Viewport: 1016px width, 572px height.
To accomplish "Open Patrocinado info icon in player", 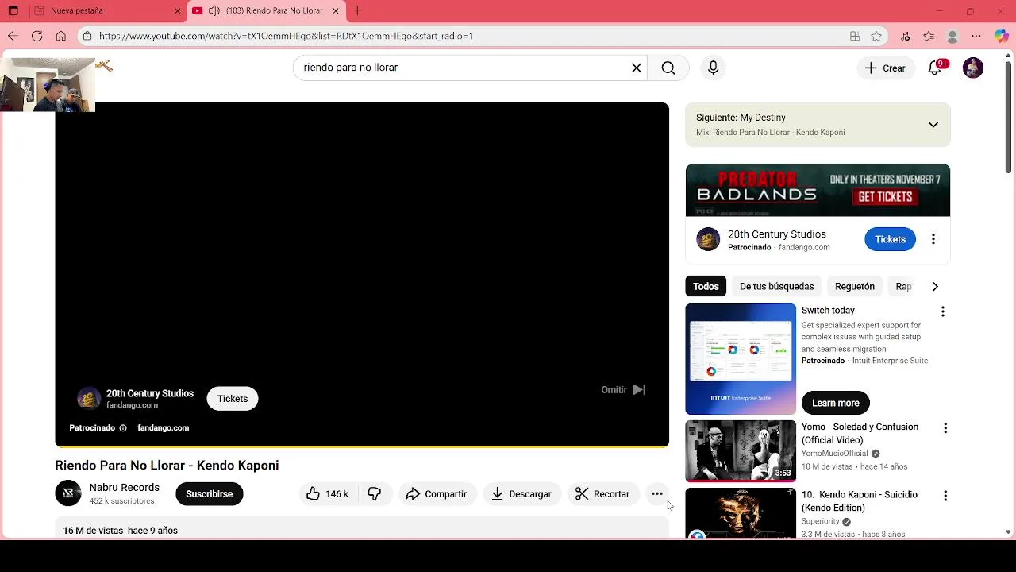I will click(x=123, y=428).
